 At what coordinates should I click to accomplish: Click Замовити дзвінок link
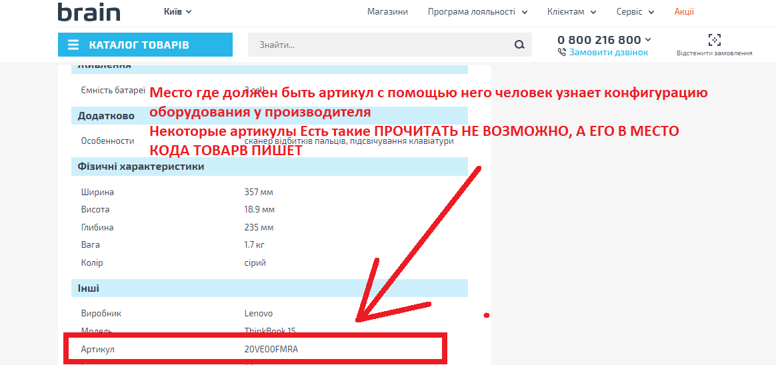click(608, 52)
